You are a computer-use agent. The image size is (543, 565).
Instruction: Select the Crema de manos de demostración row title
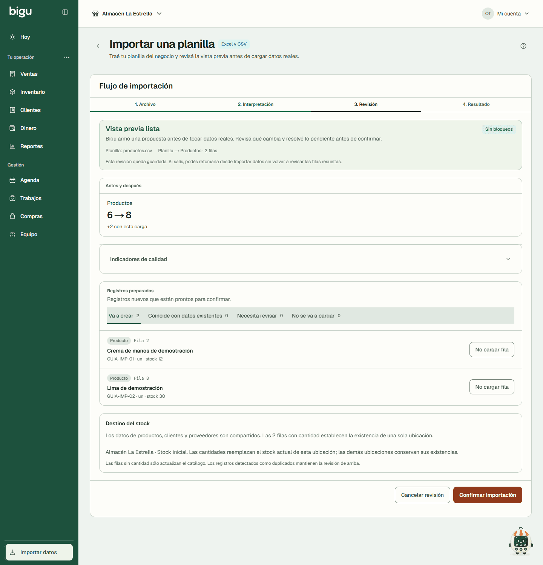point(150,351)
